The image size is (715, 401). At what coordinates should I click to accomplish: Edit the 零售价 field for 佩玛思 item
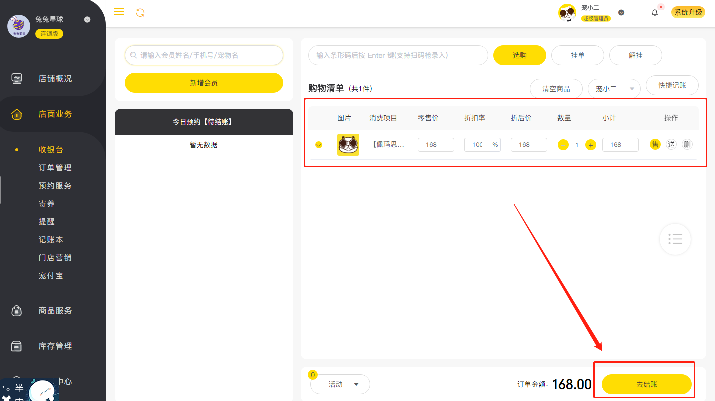[x=436, y=145]
